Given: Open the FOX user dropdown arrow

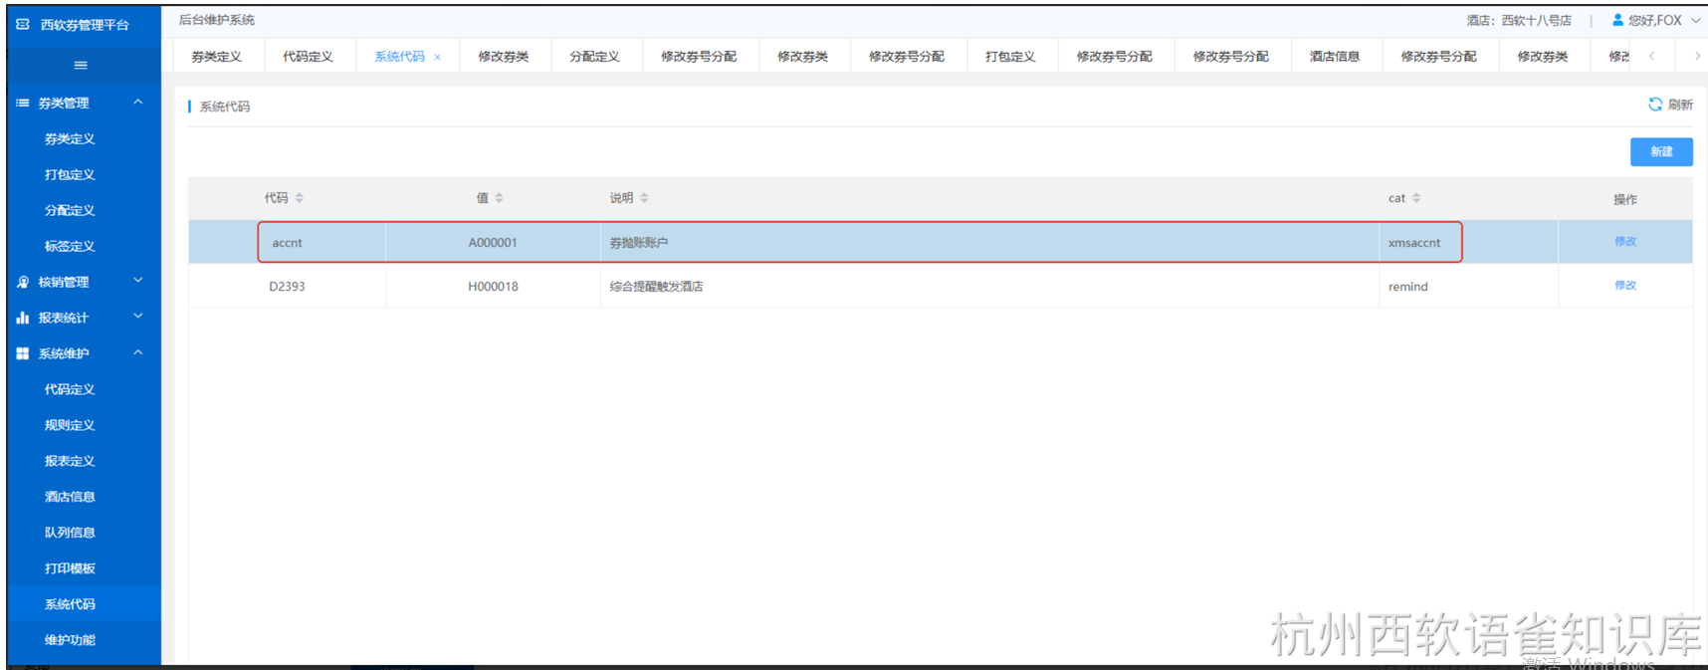Looking at the screenshot, I should (1696, 20).
